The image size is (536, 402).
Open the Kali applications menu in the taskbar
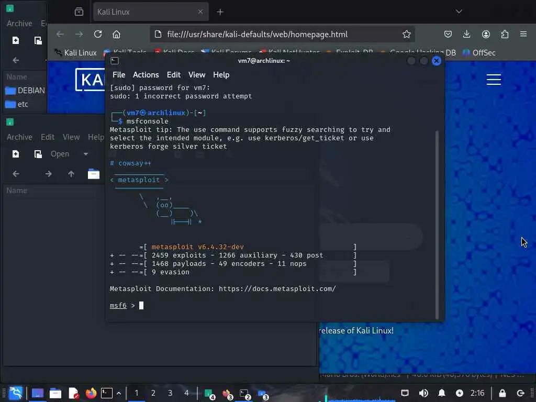coord(16,393)
